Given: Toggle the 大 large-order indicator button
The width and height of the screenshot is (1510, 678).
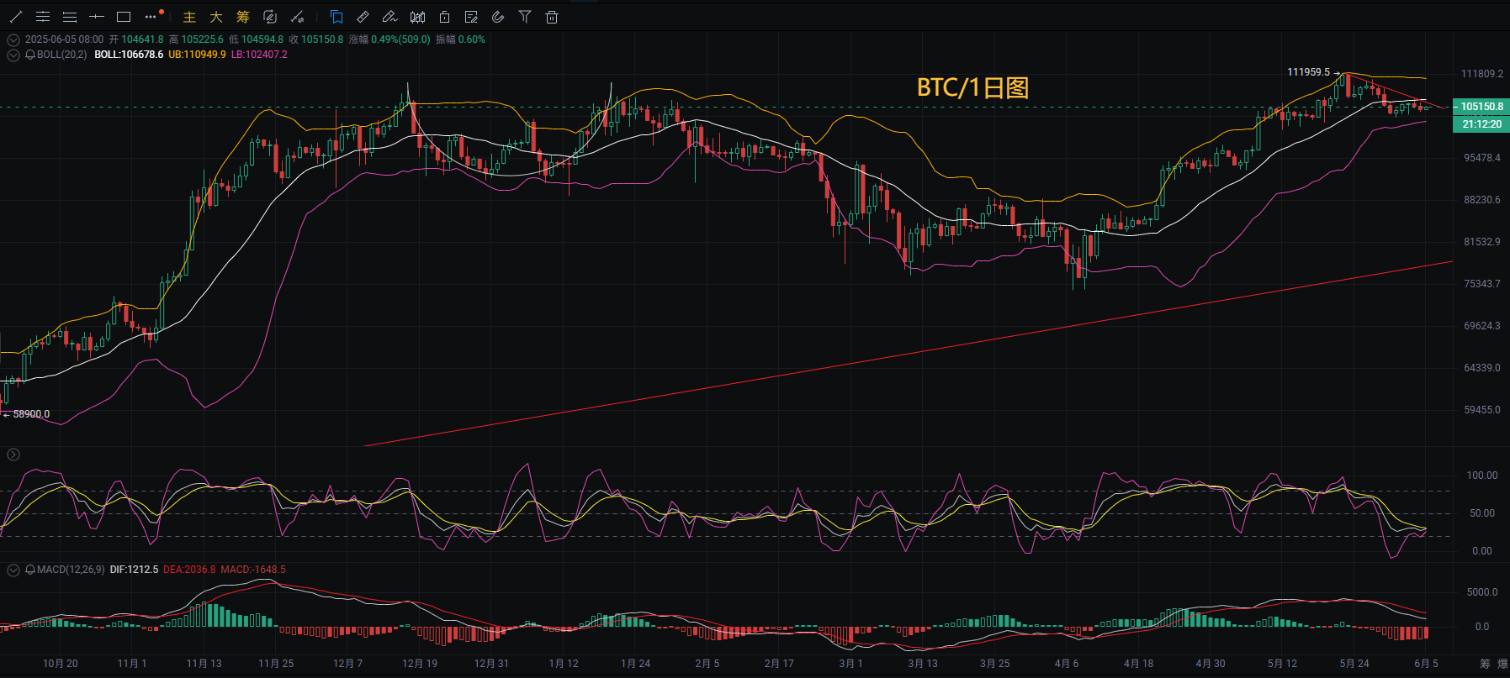Looking at the screenshot, I should click(x=216, y=17).
